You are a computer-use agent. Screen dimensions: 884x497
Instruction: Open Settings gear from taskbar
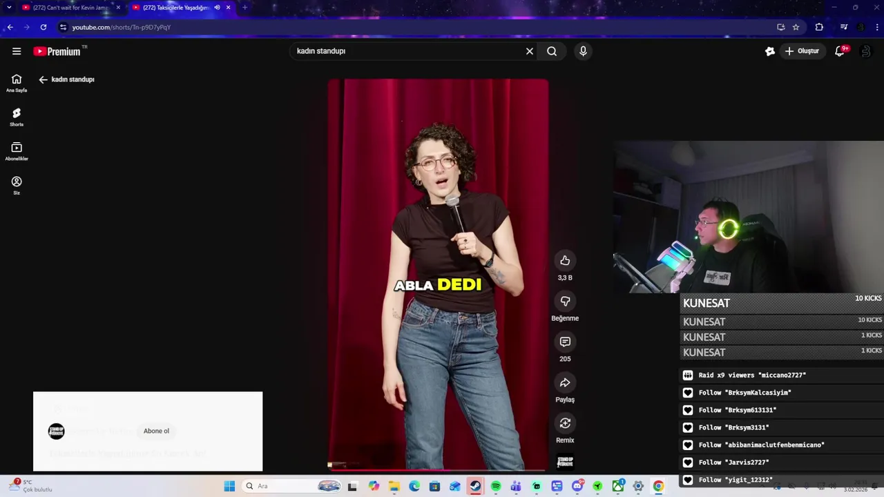click(638, 486)
